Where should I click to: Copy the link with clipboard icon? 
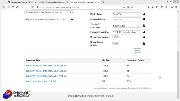pyautogui.click(x=72, y=19)
